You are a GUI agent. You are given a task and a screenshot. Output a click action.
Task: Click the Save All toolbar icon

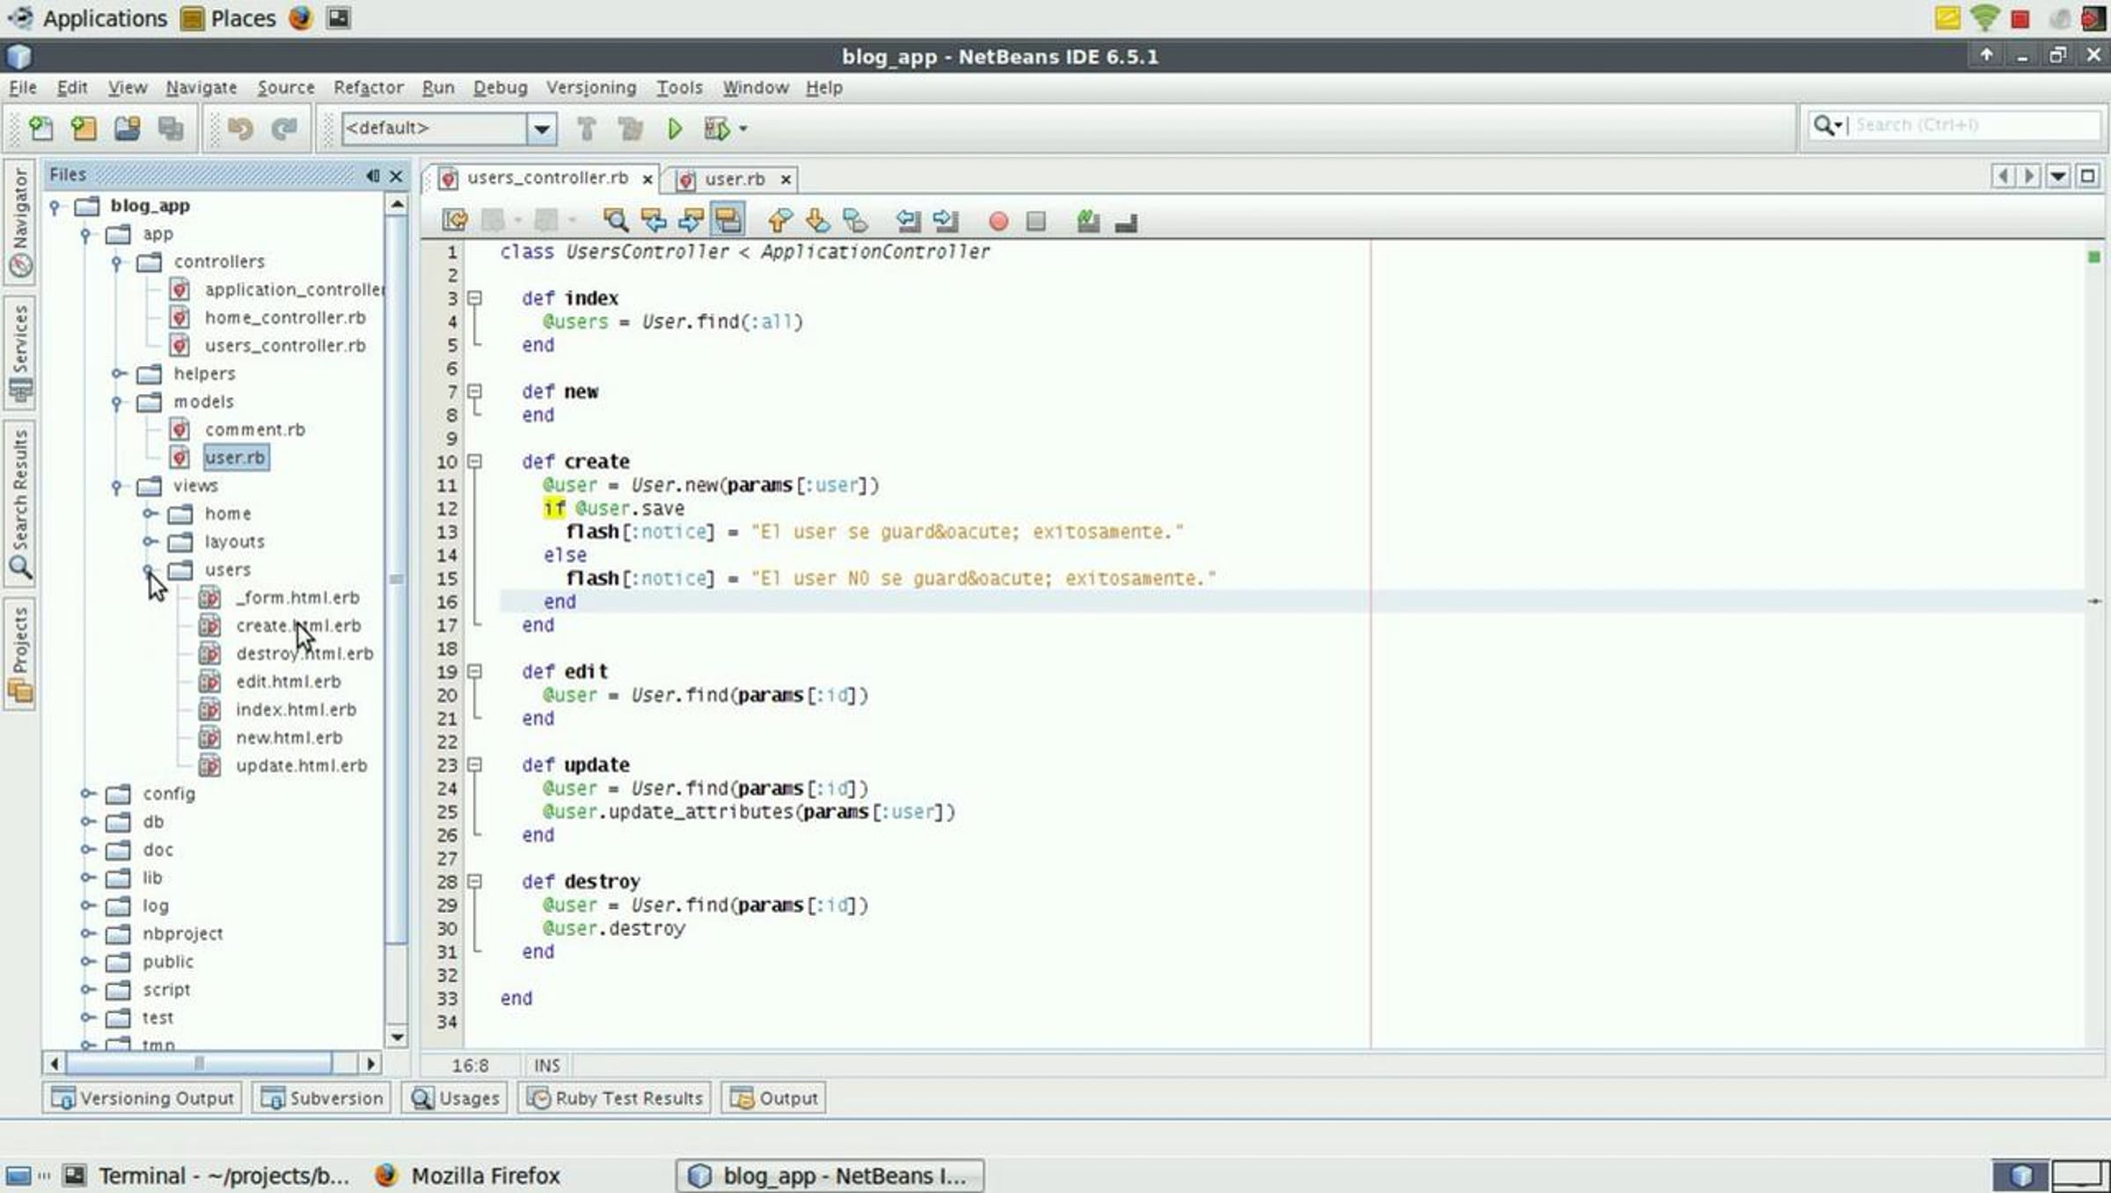coord(170,128)
